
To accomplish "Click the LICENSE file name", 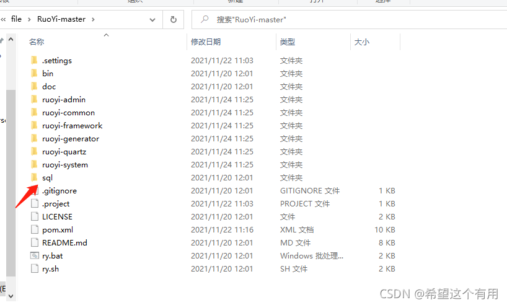I will (57, 217).
